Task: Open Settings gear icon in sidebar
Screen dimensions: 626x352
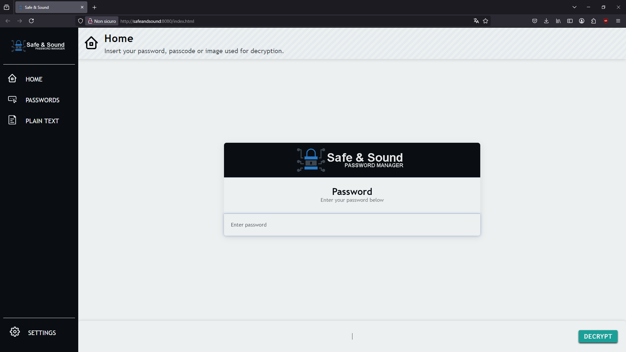Action: point(15,332)
